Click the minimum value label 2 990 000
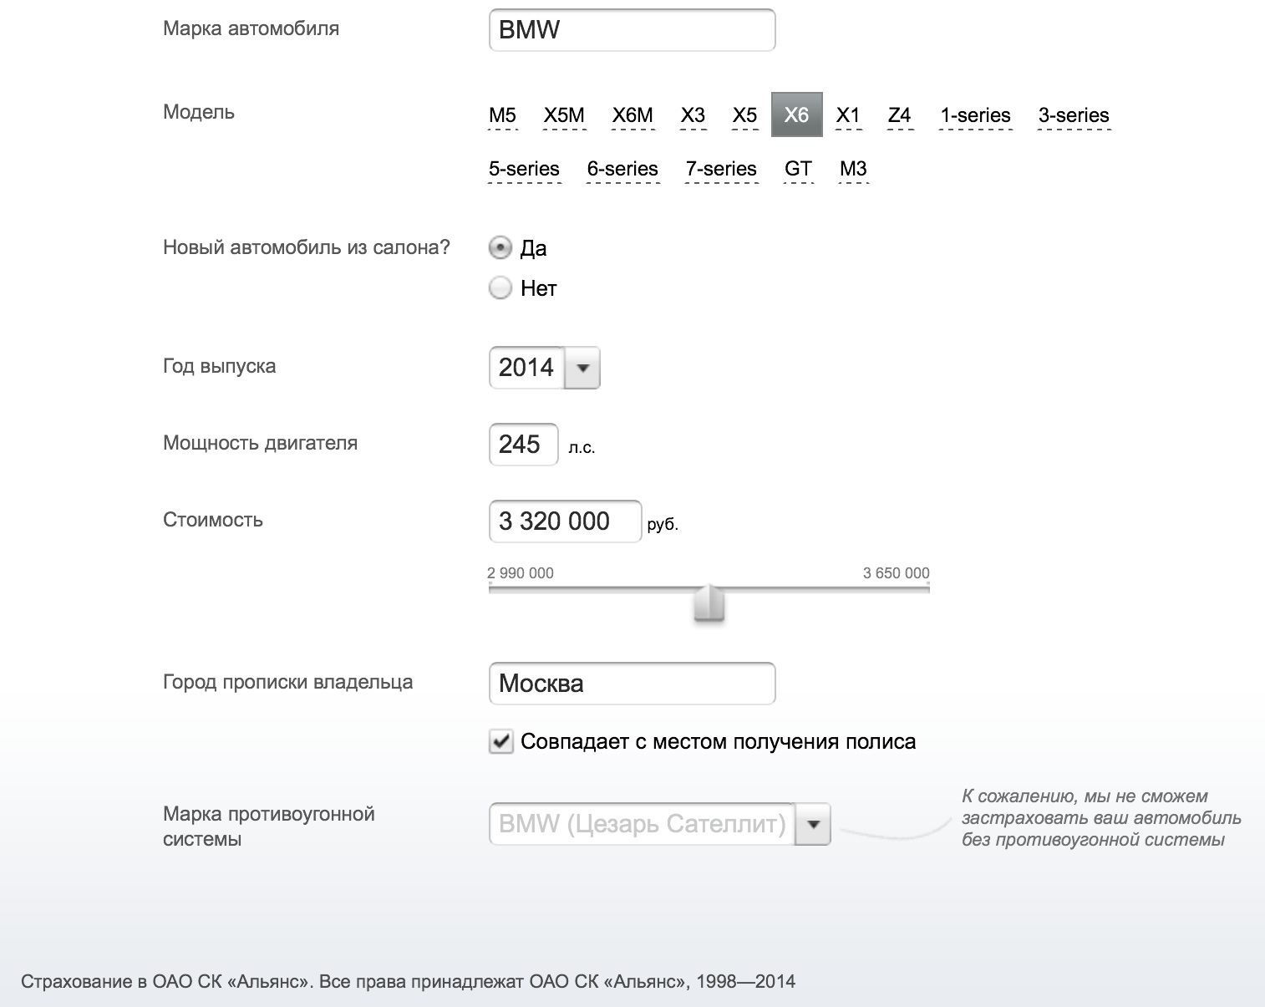This screenshot has height=1007, width=1265. 521,573
